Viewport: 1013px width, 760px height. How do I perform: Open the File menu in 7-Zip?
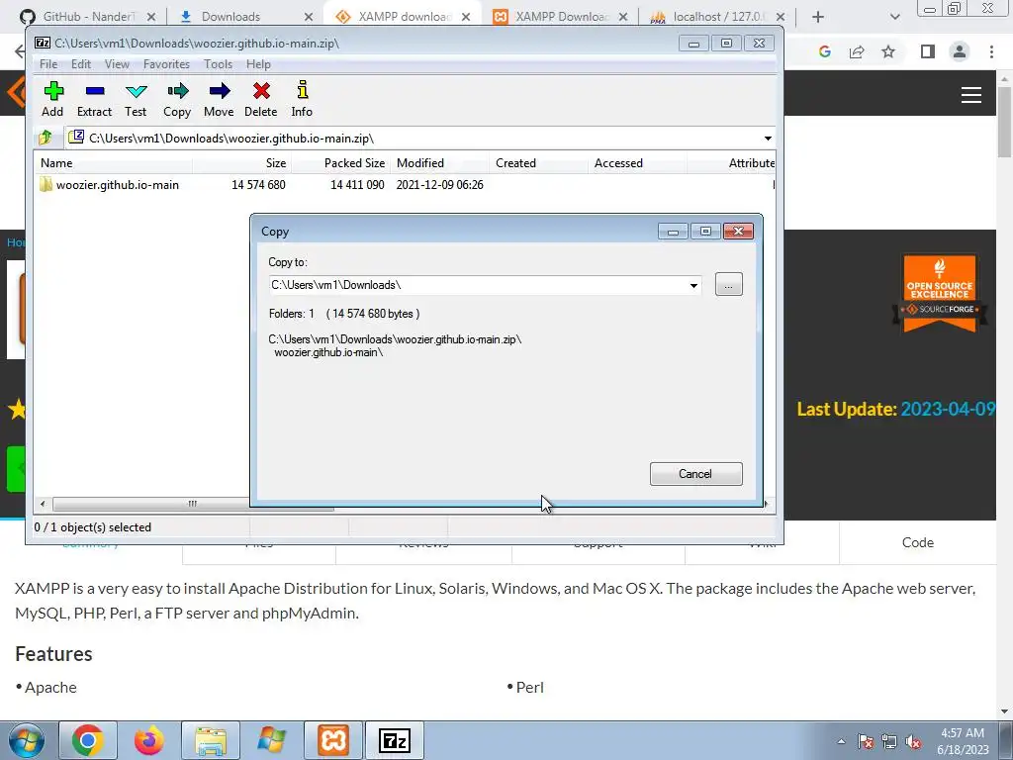pos(48,64)
